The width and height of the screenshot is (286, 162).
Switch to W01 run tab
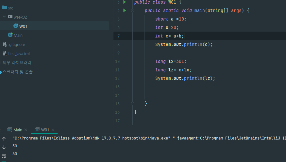point(45,130)
